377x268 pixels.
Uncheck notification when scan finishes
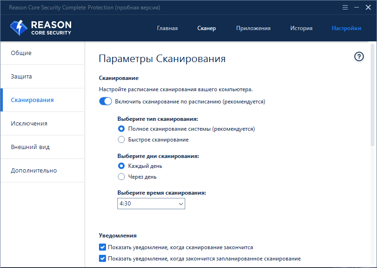[x=102, y=247]
